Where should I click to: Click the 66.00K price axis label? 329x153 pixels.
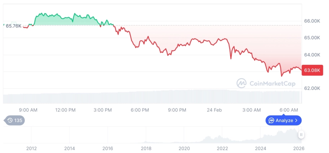click(312, 21)
